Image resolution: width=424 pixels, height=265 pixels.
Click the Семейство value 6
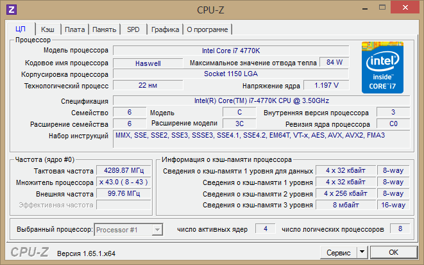pyautogui.click(x=130, y=112)
